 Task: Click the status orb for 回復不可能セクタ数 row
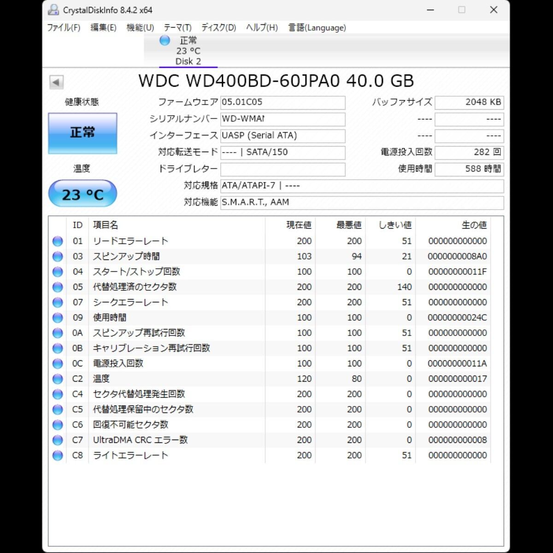(x=58, y=424)
